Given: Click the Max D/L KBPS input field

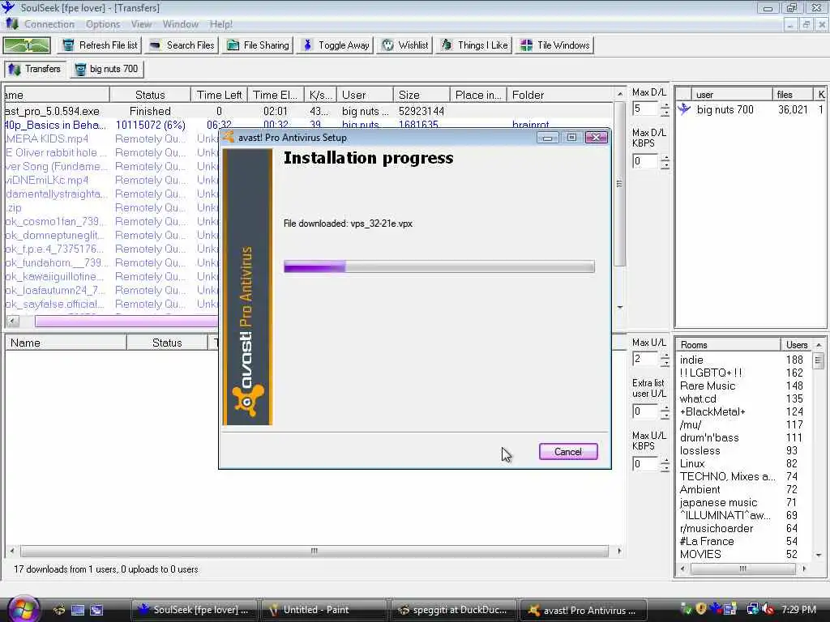Looking at the screenshot, I should 644,161.
